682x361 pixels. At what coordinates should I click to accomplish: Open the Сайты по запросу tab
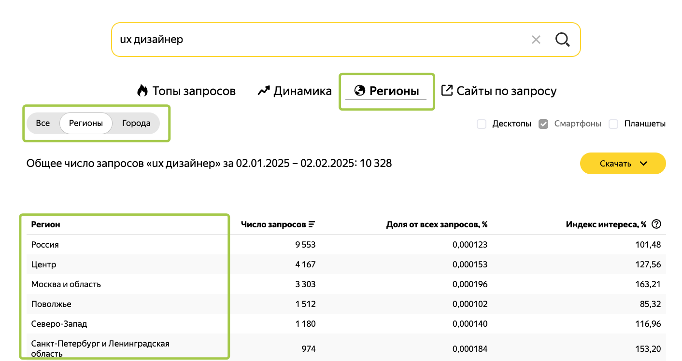tap(499, 90)
